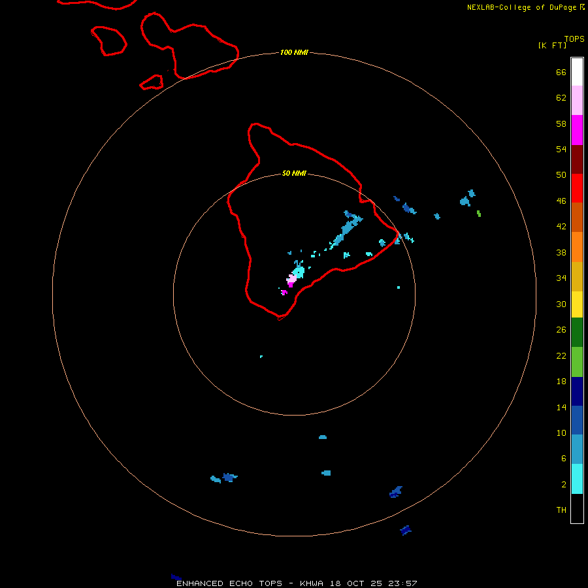Click the medium blue 18 kft swatch
The height and width of the screenshot is (588, 588).
pos(577,420)
